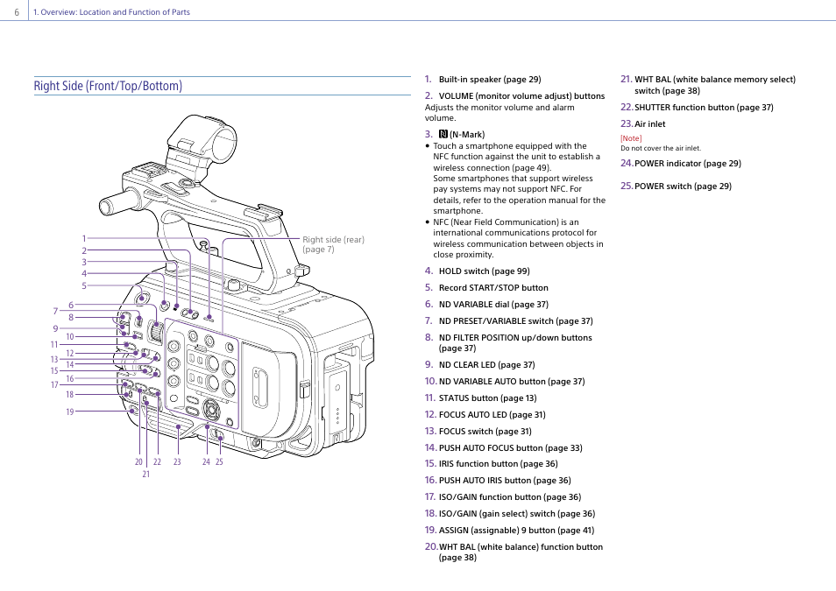
Task: Click the page number 6 in the header
Action: pos(17,12)
